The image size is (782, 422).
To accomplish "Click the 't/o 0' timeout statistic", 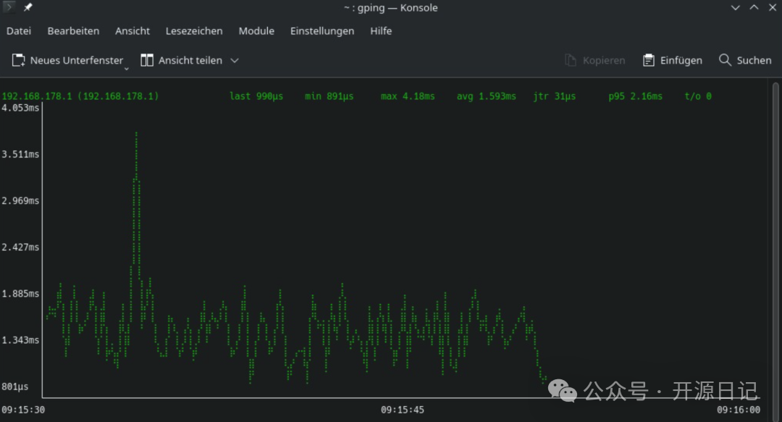I will pyautogui.click(x=698, y=96).
